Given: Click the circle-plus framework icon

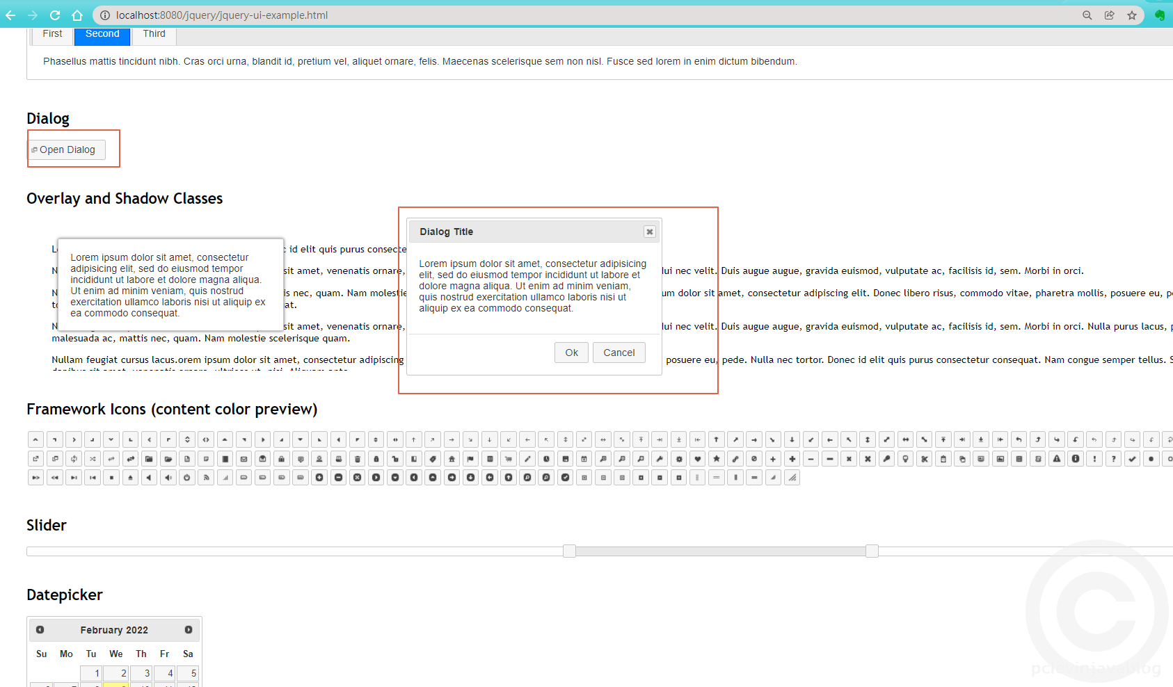Looking at the screenshot, I should pyautogui.click(x=319, y=478).
